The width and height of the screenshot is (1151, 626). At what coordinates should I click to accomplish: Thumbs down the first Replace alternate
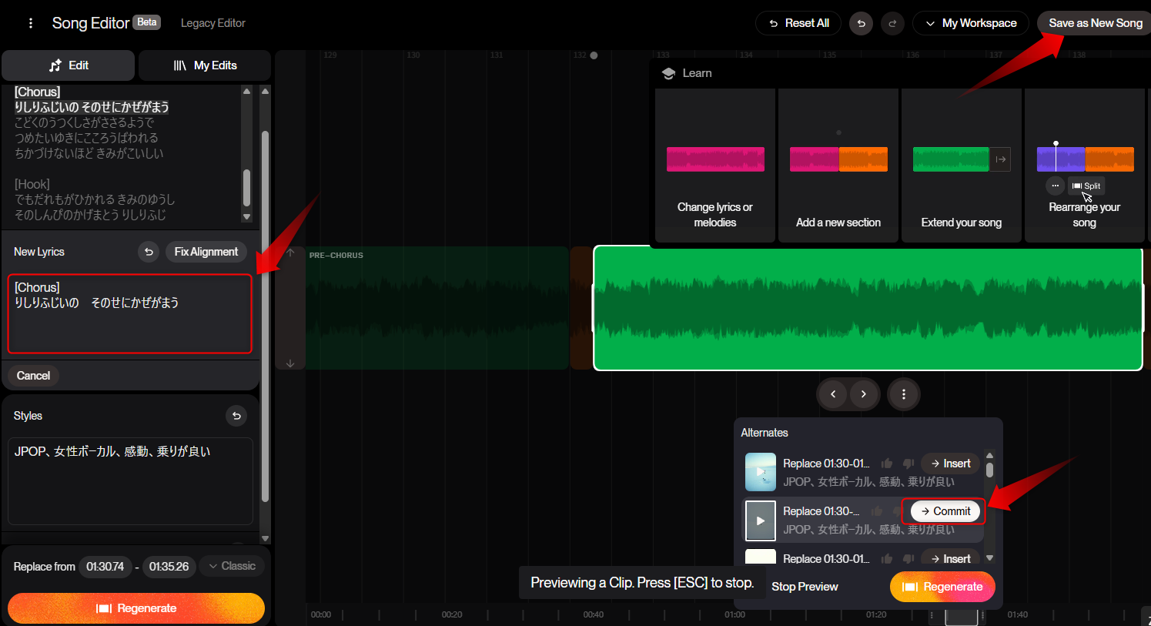pos(908,464)
